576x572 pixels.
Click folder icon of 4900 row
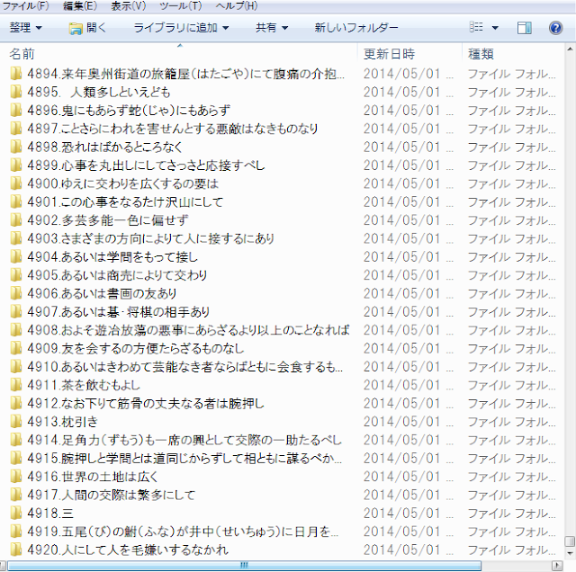[x=16, y=183]
